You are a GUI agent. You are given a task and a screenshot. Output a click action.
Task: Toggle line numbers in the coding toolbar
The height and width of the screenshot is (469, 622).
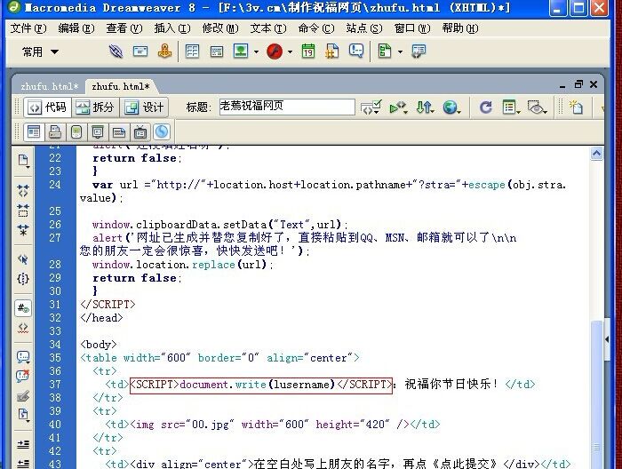pyautogui.click(x=23, y=308)
